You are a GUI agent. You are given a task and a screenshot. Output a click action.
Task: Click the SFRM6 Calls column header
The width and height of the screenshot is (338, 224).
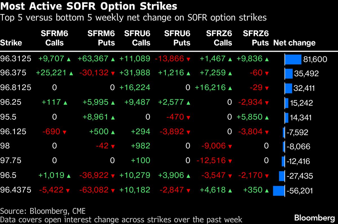[55, 38]
